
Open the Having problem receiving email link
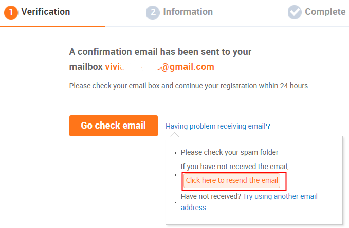215,126
